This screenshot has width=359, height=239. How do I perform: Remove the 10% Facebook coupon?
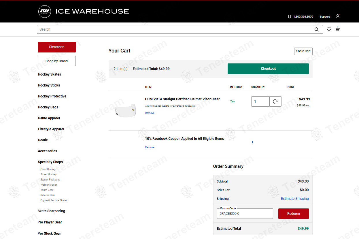click(x=150, y=147)
